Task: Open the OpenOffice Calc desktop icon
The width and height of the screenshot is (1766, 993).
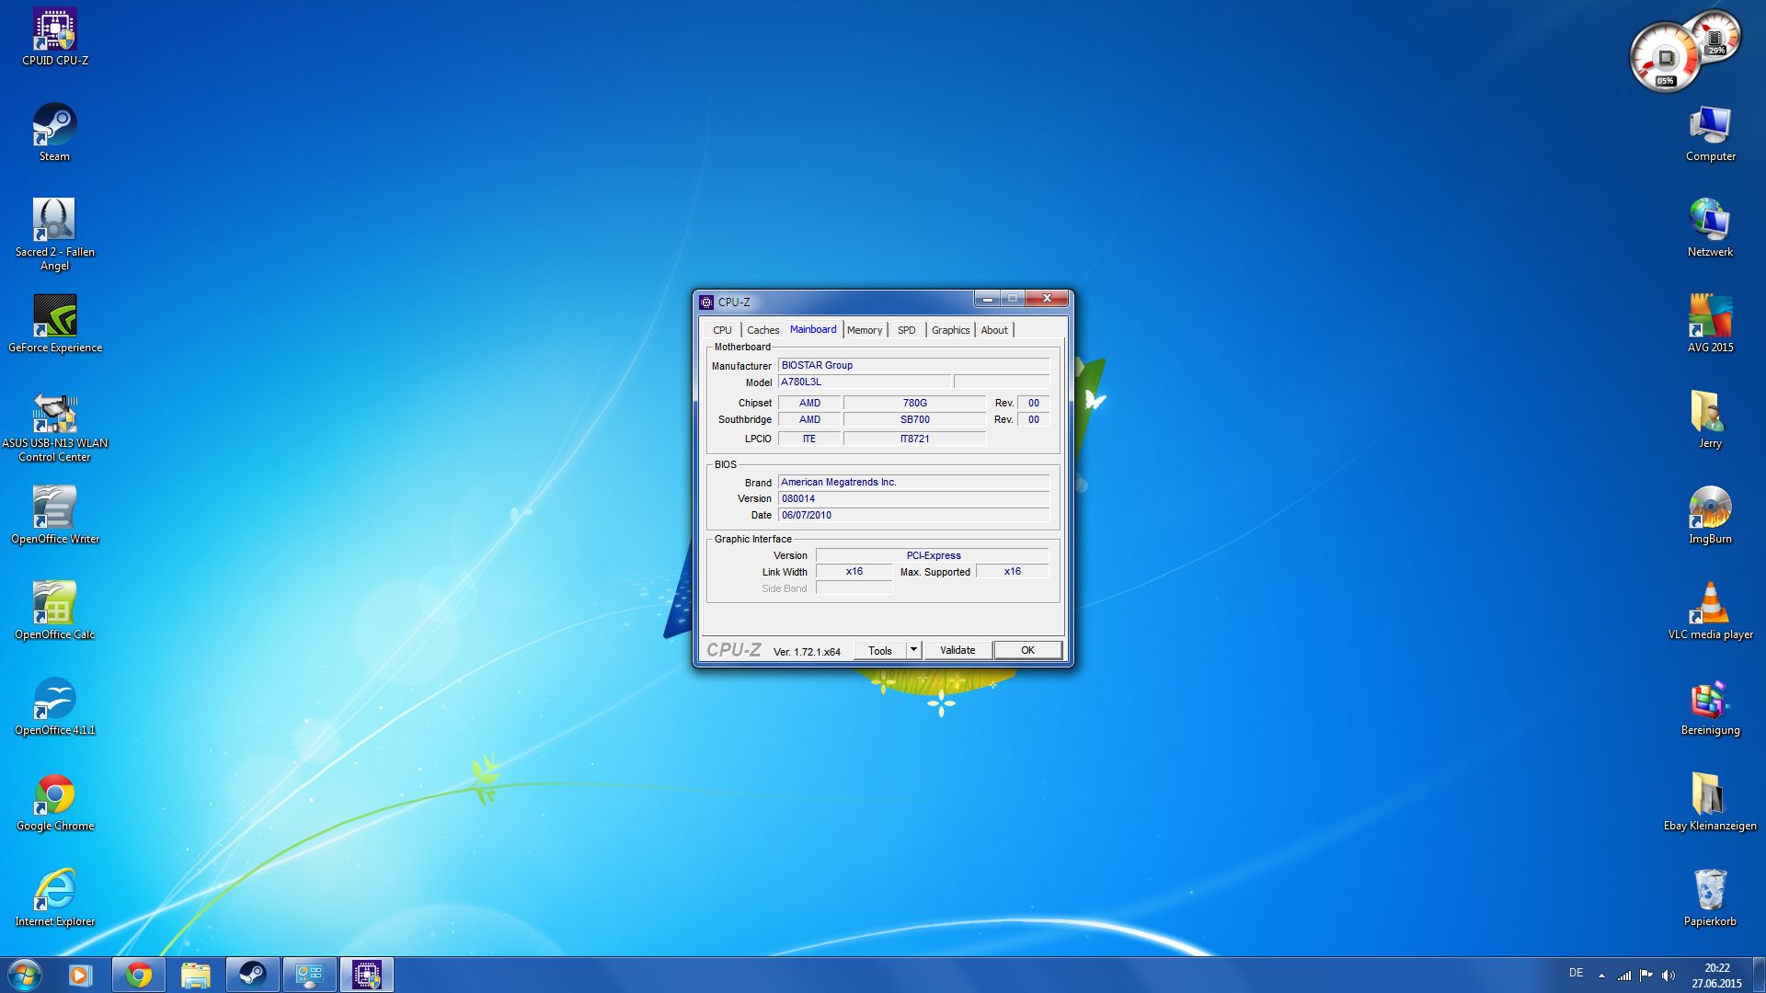Action: (55, 604)
